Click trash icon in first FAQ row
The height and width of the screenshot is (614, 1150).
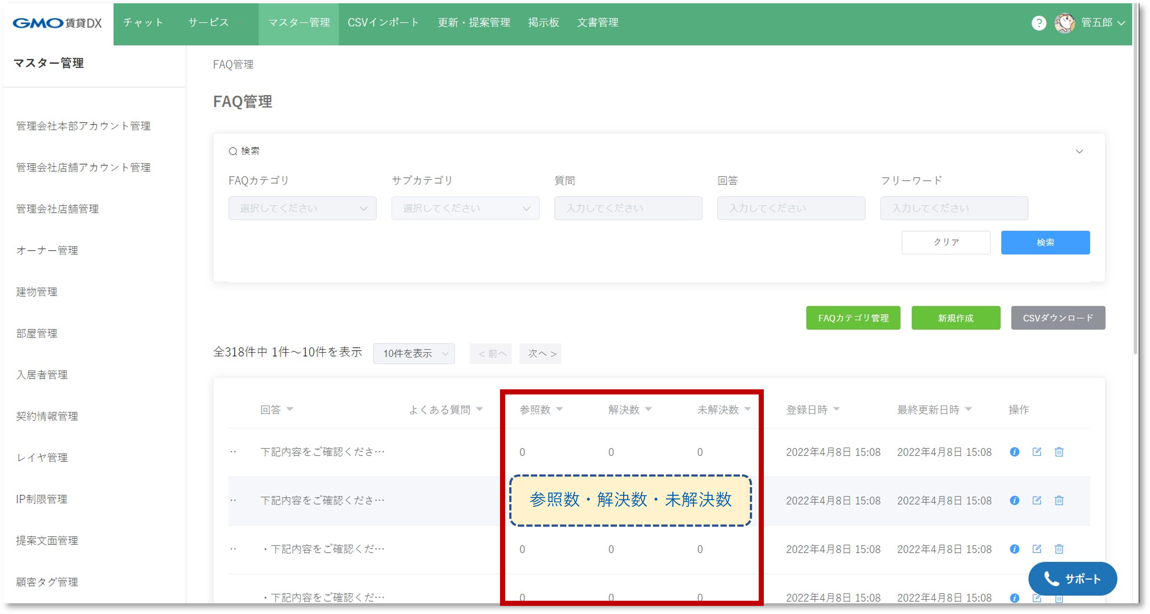[1059, 452]
